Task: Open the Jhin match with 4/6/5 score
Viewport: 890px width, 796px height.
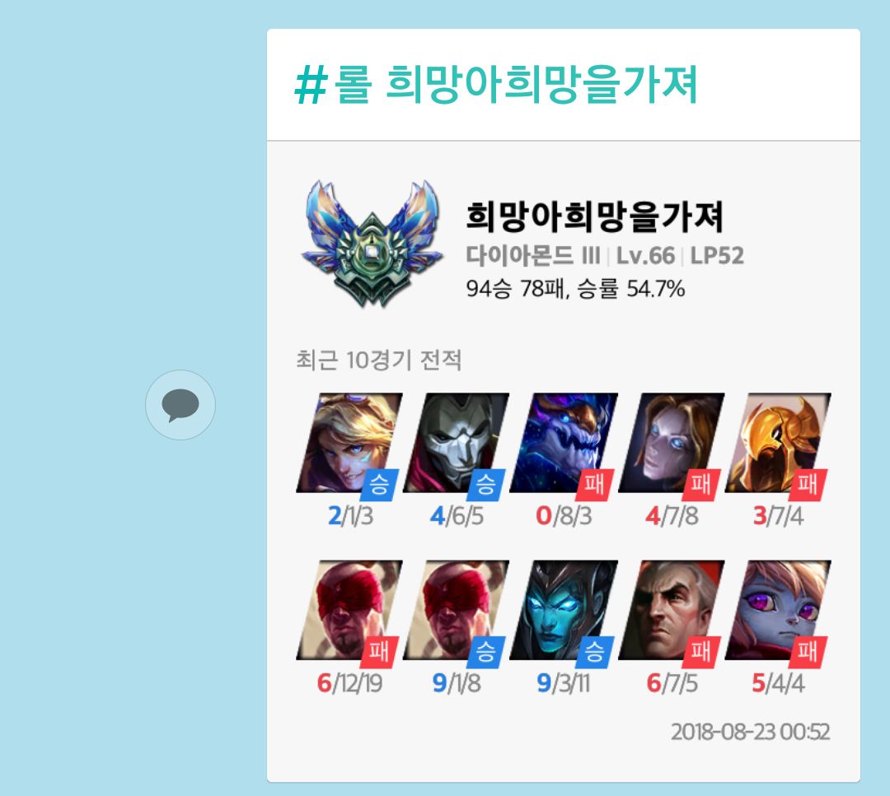Action: [457, 443]
